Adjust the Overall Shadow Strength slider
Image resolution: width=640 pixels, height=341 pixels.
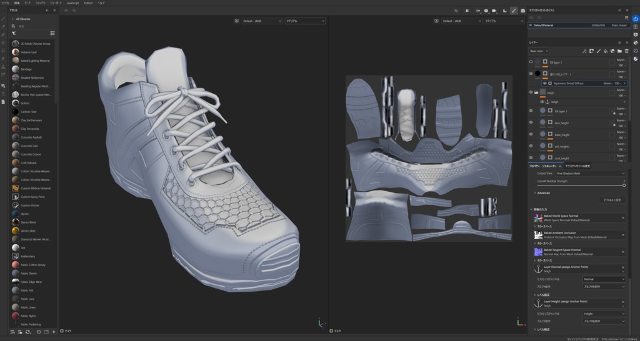pos(581,185)
